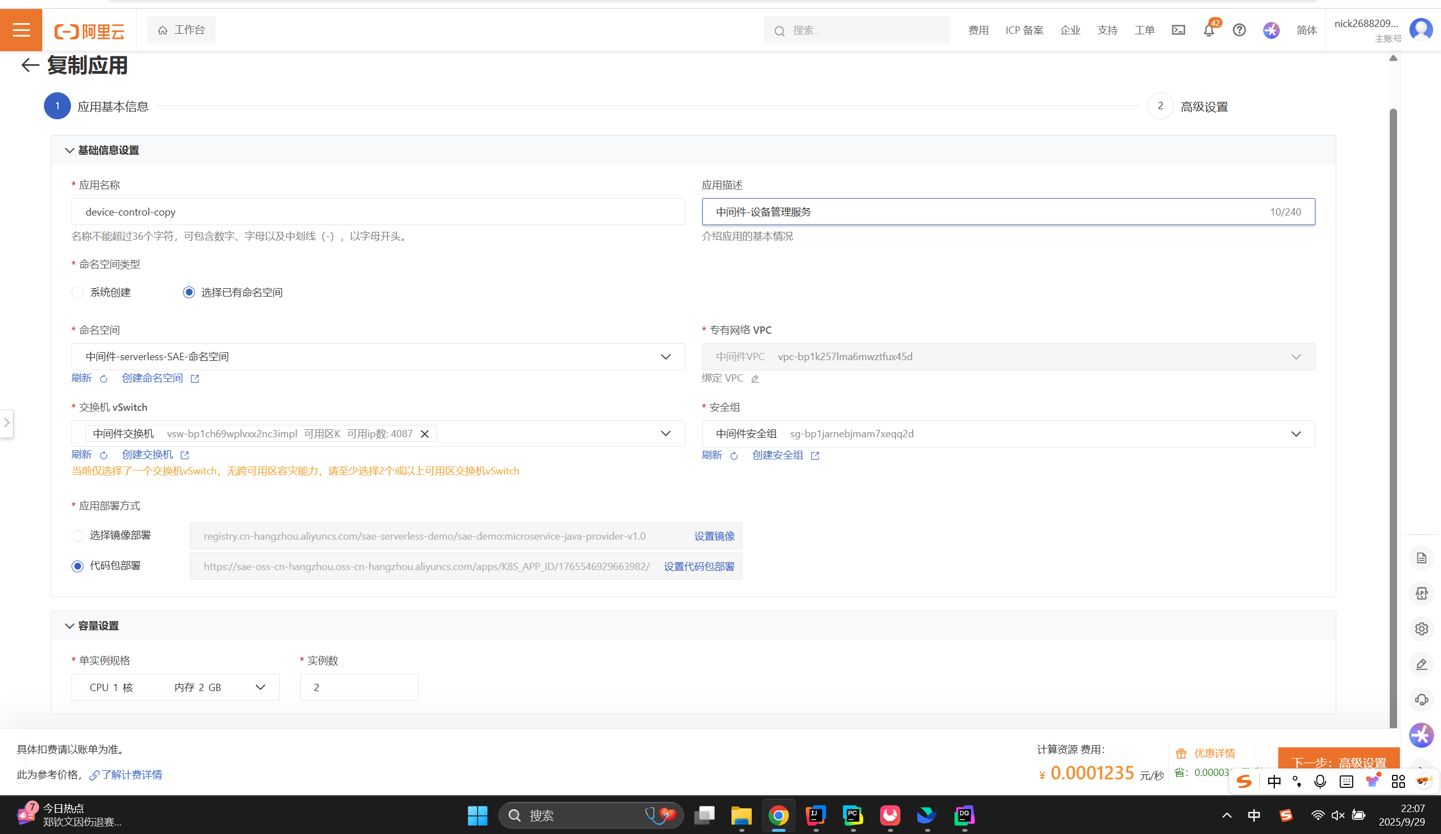Image resolution: width=1441 pixels, height=834 pixels.
Task: Click the 设置代码包部署 link
Action: click(x=699, y=567)
